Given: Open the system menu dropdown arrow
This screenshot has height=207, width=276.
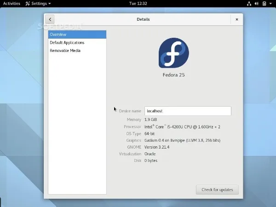Looking at the screenshot, I should pyautogui.click(x=271, y=3).
